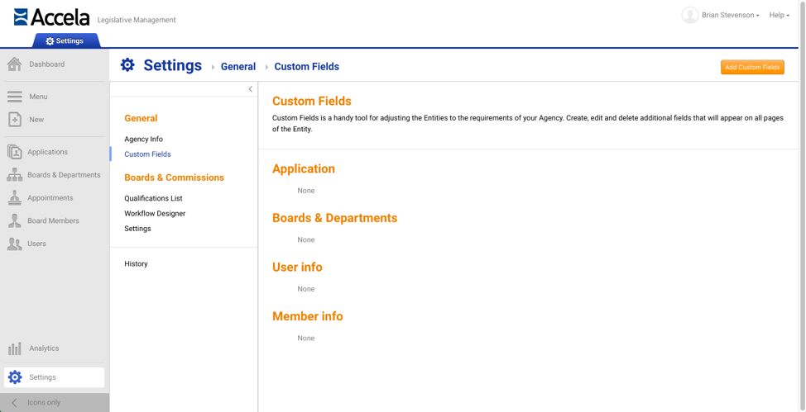This screenshot has height=412, width=806.
Task: Click the Legislative Management subtitle
Action: point(137,20)
